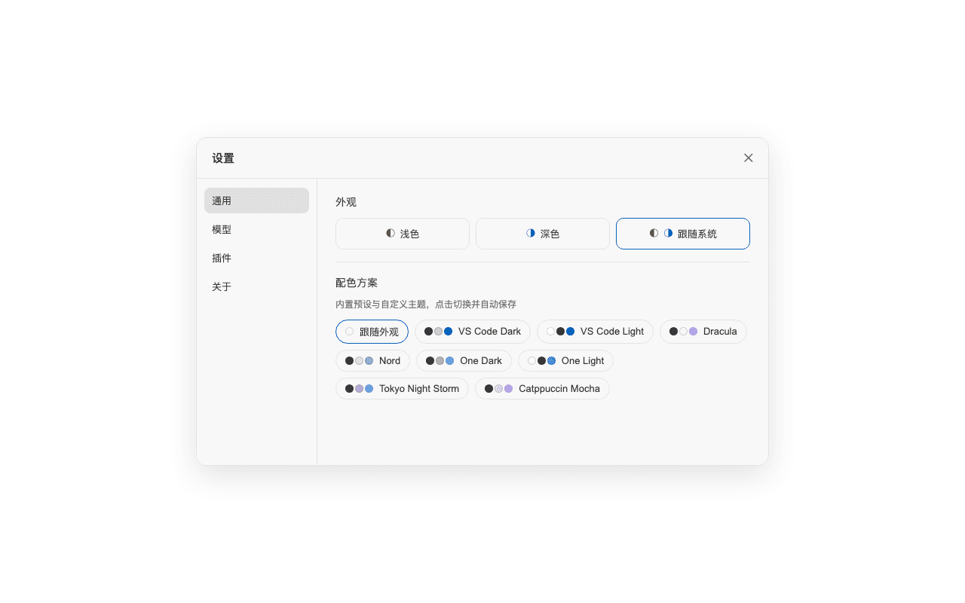This screenshot has height=603, width=965.
Task: Apply the VS Code Dark theme
Action: [473, 332]
